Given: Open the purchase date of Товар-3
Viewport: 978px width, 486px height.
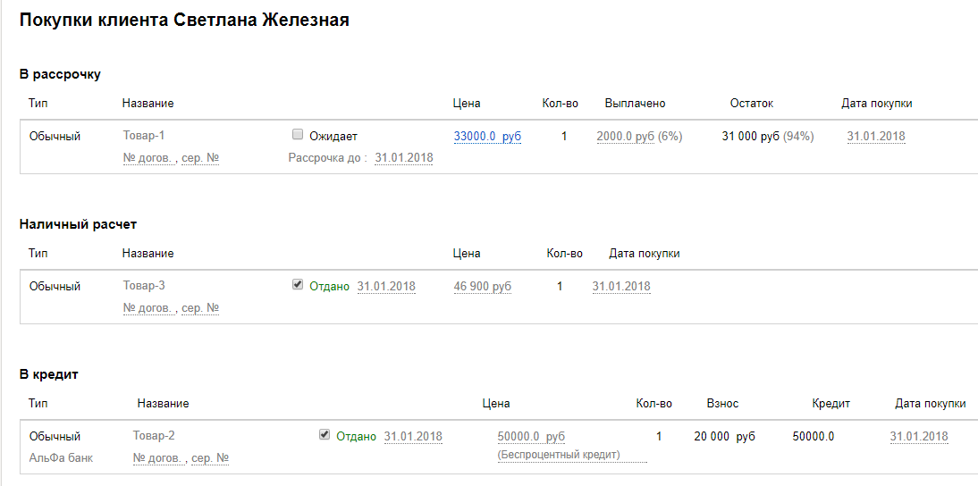Looking at the screenshot, I should coord(621,287).
